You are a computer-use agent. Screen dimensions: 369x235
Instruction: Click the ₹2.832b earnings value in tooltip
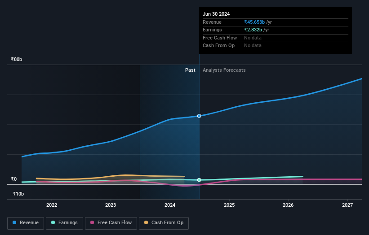(253, 30)
